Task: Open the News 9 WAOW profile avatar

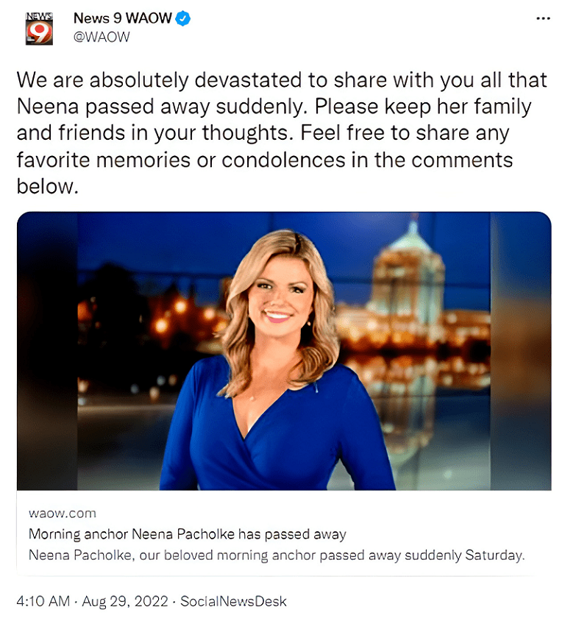Action: (x=39, y=29)
